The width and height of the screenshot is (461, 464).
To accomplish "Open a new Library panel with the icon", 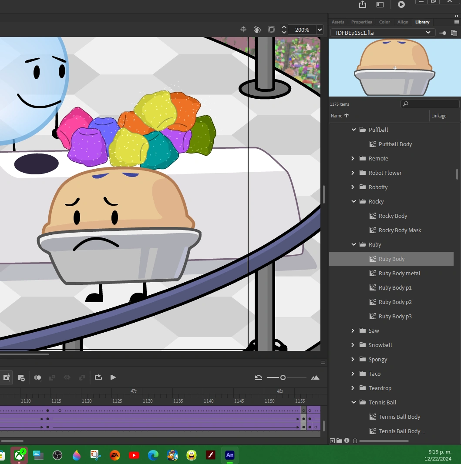I will 454,33.
